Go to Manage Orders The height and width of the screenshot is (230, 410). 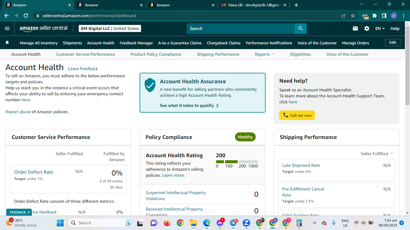[x=355, y=43]
